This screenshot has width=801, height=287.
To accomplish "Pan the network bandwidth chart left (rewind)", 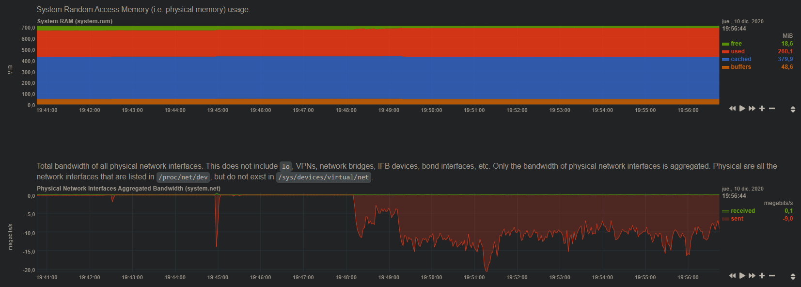I will click(x=732, y=276).
